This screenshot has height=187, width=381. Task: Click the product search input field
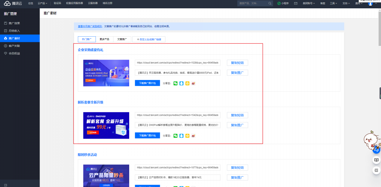click(x=252, y=3)
